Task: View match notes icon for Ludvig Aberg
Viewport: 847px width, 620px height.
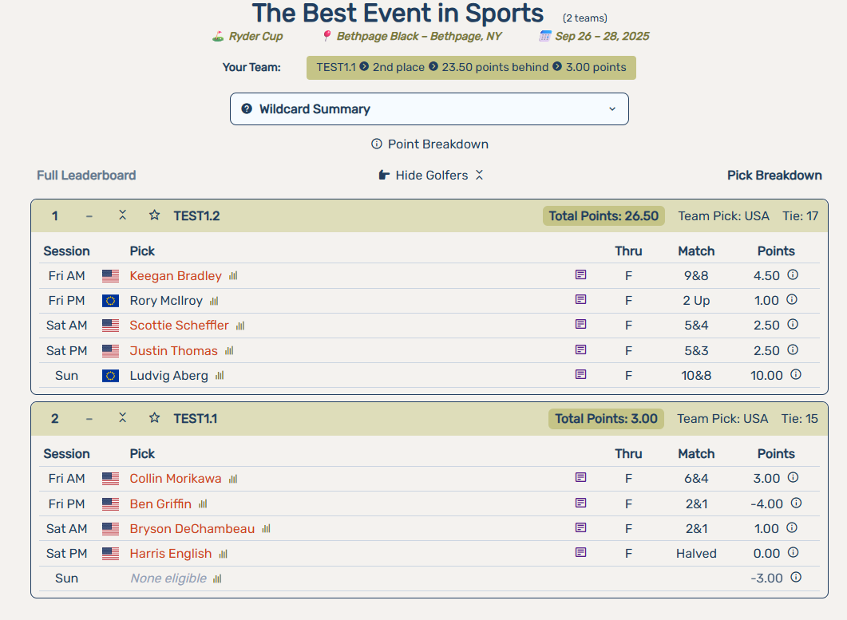Action: point(580,375)
